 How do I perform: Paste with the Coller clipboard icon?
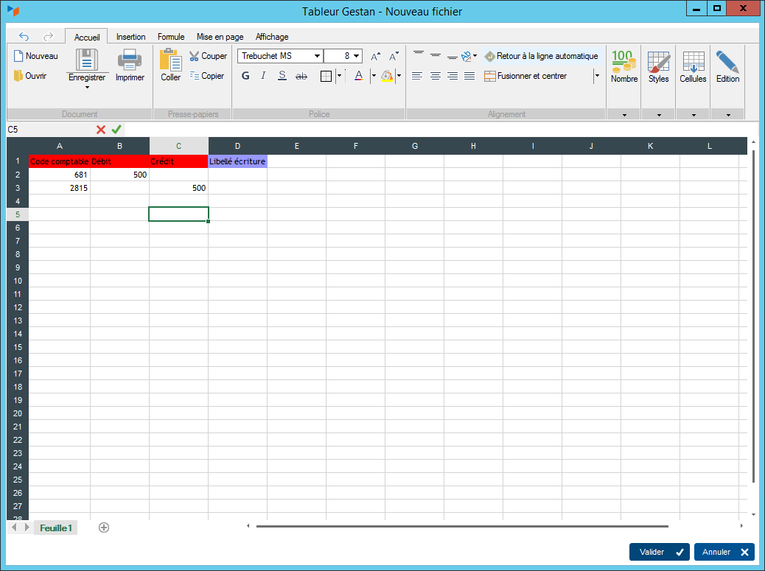pos(170,60)
